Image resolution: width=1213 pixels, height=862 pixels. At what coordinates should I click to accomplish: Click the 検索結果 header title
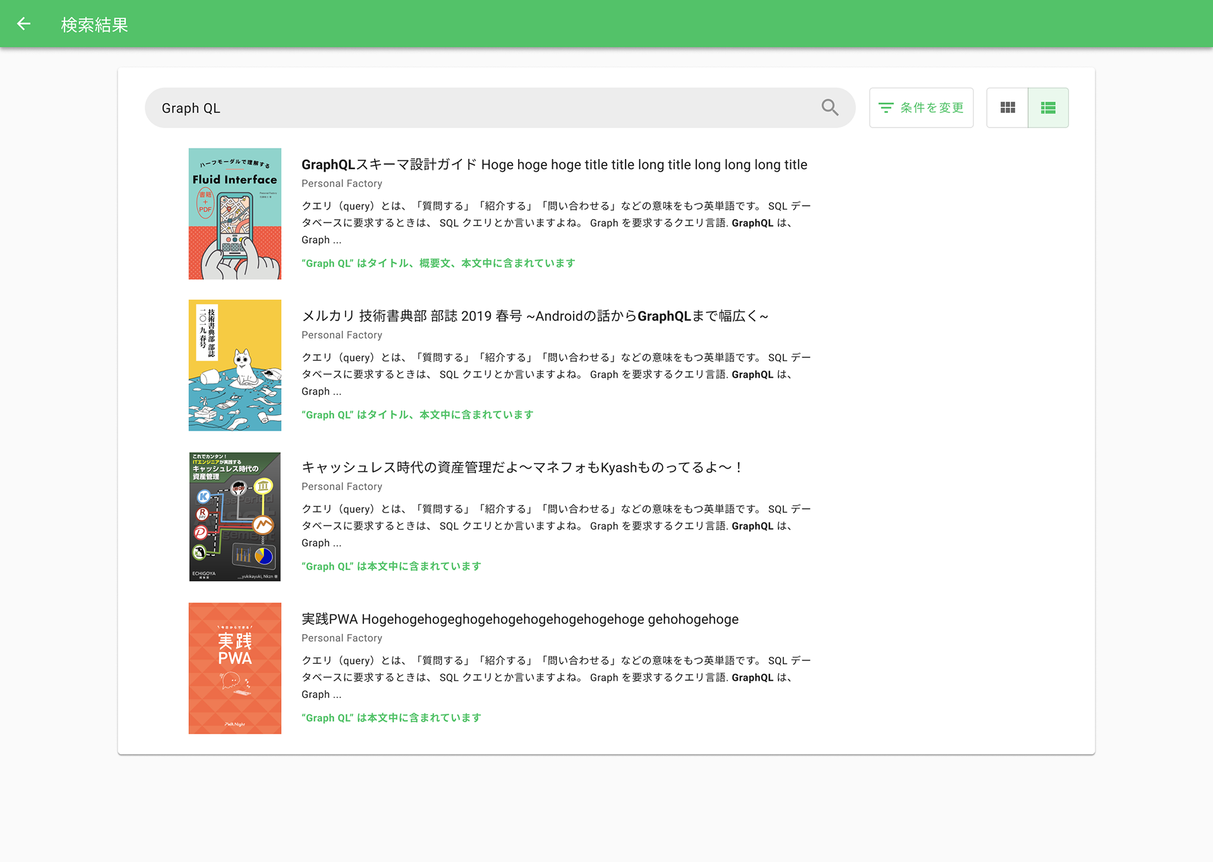94,25
